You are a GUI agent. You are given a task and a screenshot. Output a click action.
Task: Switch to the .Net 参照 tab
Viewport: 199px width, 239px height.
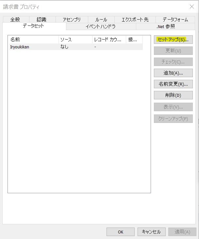(165, 26)
